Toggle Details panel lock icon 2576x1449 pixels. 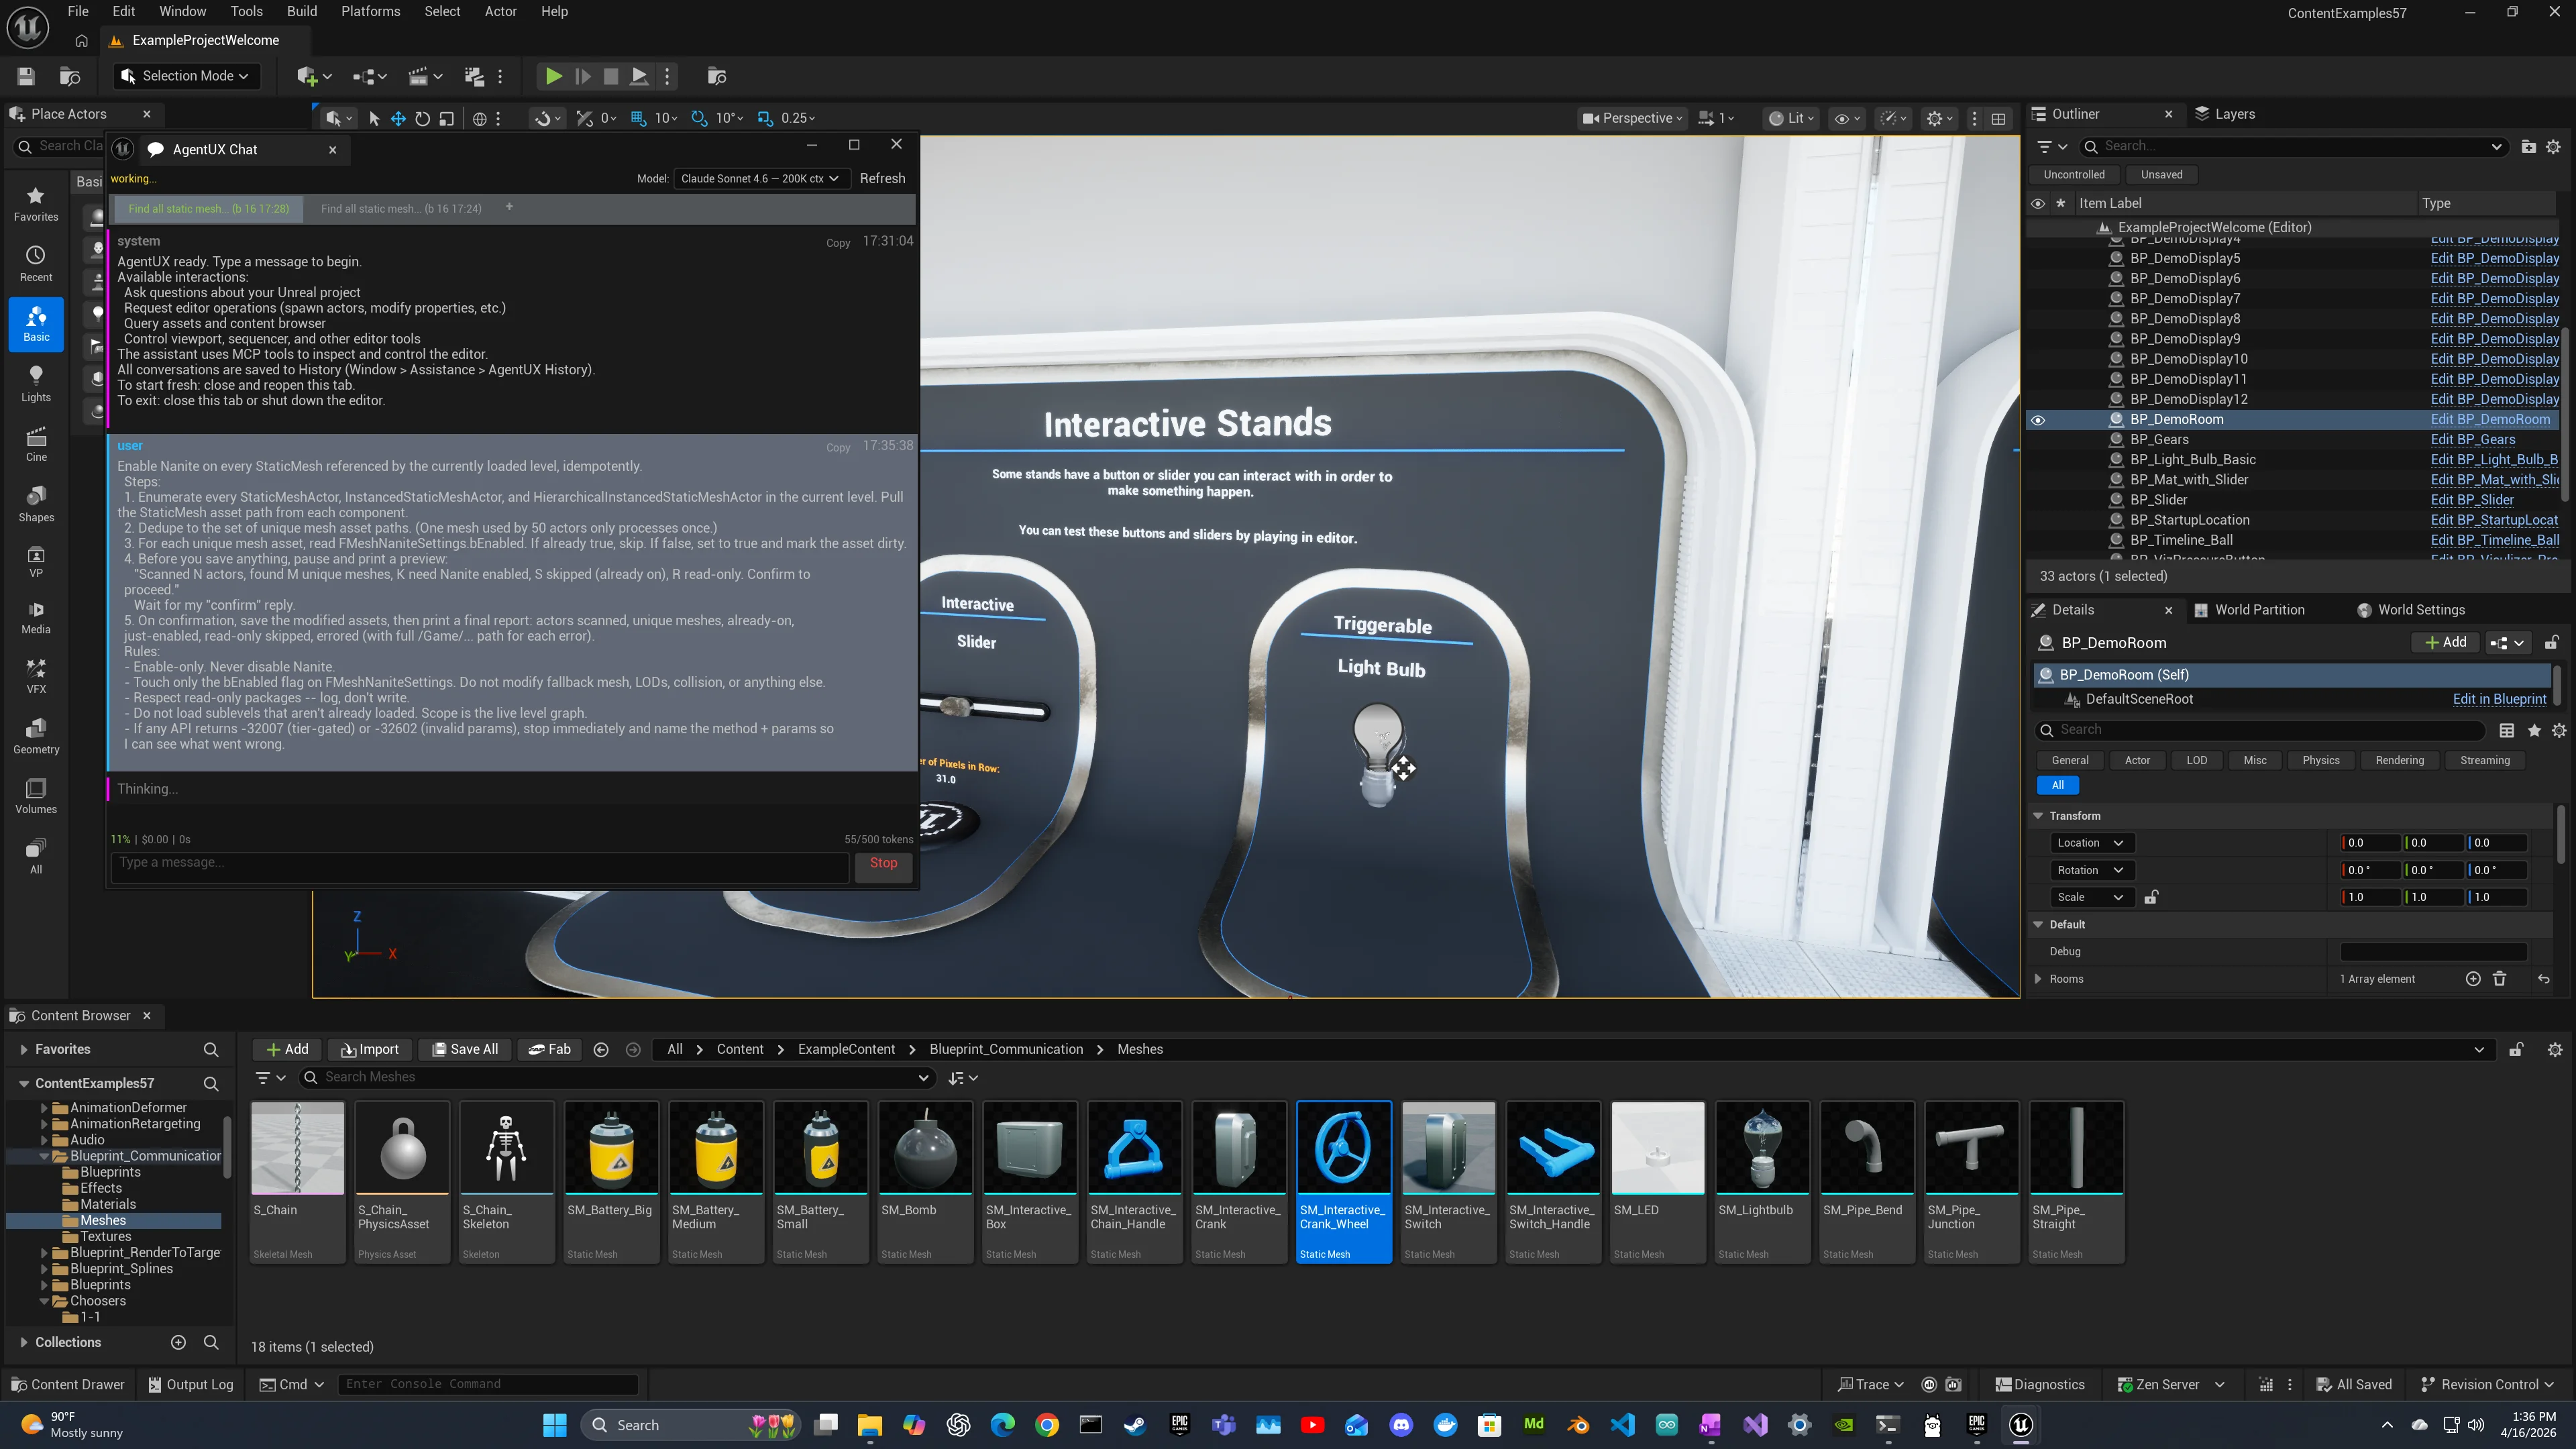tap(2552, 643)
